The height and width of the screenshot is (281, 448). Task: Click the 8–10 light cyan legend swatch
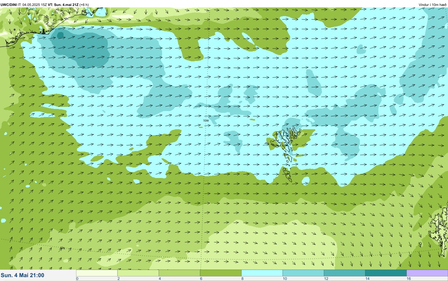tap(262, 273)
